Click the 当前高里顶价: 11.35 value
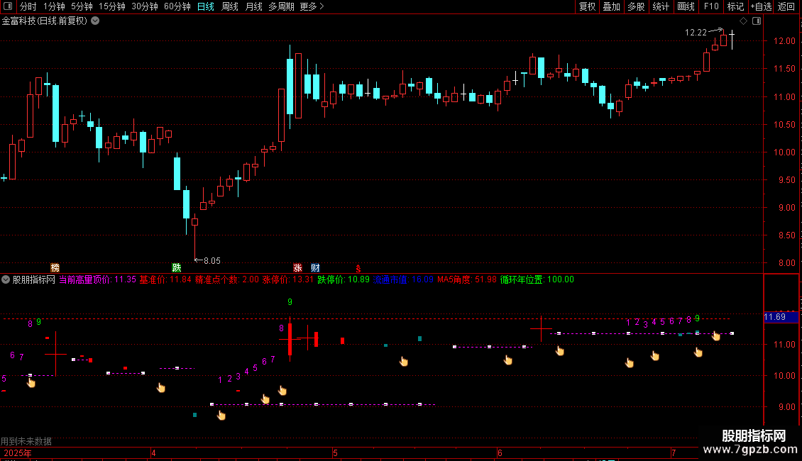The width and height of the screenshot is (802, 461). (x=98, y=279)
